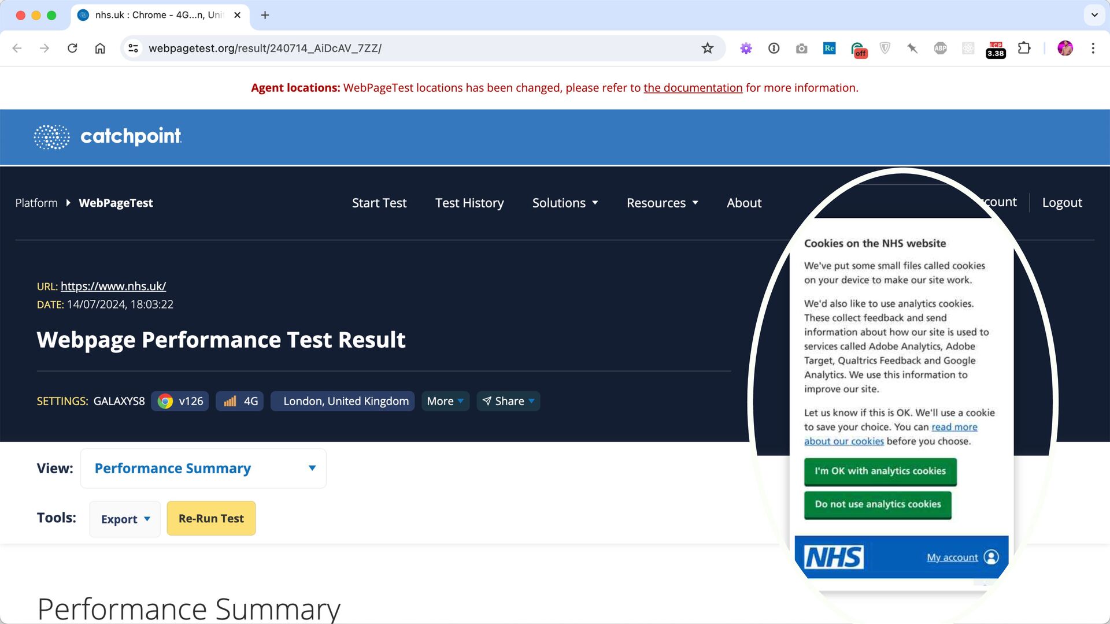Close the nhs.uk tab
This screenshot has width=1110, height=624.
click(x=237, y=15)
